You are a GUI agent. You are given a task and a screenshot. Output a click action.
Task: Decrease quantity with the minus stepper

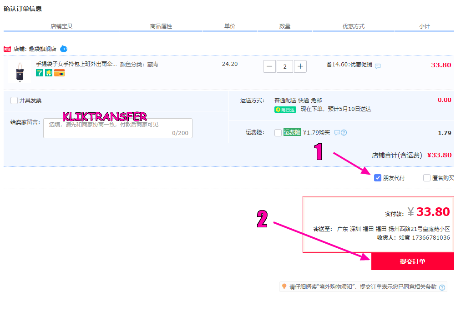pos(269,66)
